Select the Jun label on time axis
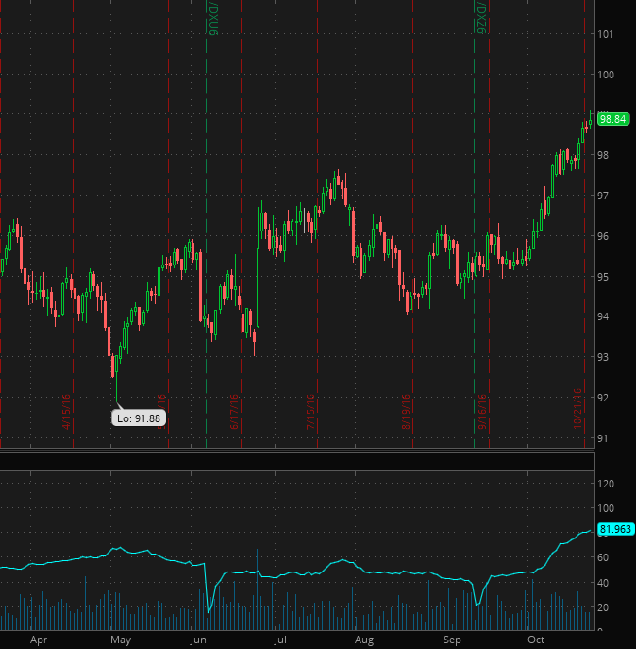 [x=198, y=640]
